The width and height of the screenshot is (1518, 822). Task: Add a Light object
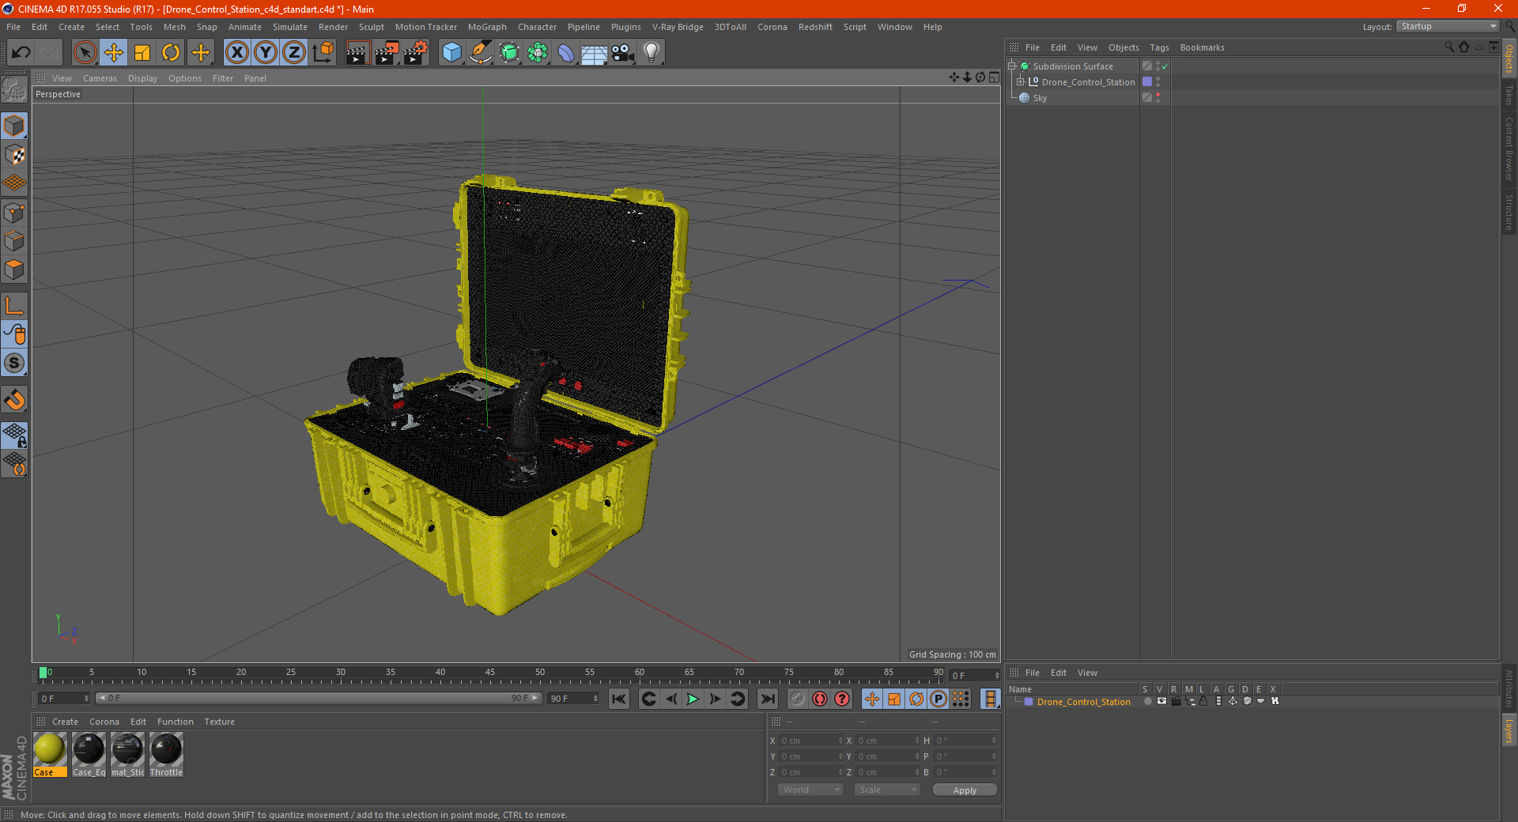(x=651, y=53)
